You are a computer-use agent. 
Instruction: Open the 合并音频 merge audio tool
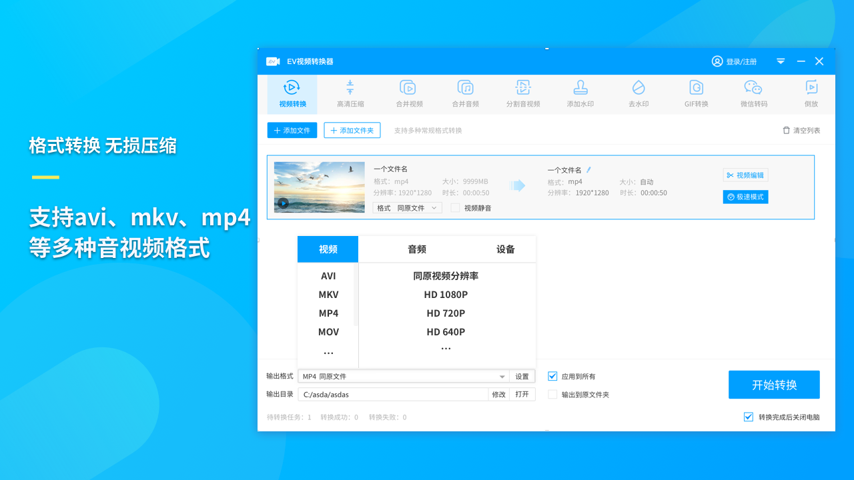pyautogui.click(x=465, y=93)
